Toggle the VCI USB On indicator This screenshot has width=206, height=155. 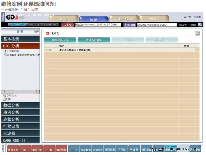(x=17, y=25)
